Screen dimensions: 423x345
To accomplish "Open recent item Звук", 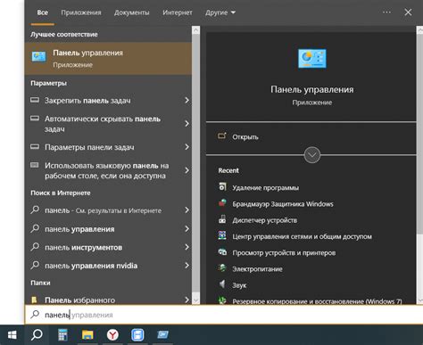I will pos(239,285).
